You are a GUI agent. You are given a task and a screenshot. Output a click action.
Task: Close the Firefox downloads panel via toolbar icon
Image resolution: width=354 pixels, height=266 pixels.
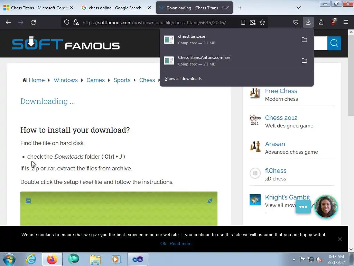[x=308, y=23]
